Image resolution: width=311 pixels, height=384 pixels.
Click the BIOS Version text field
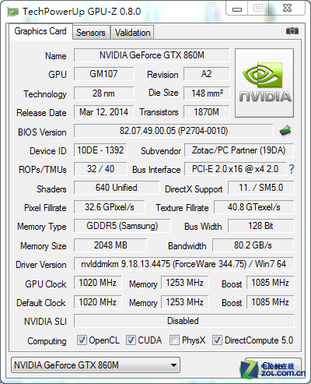(173, 131)
